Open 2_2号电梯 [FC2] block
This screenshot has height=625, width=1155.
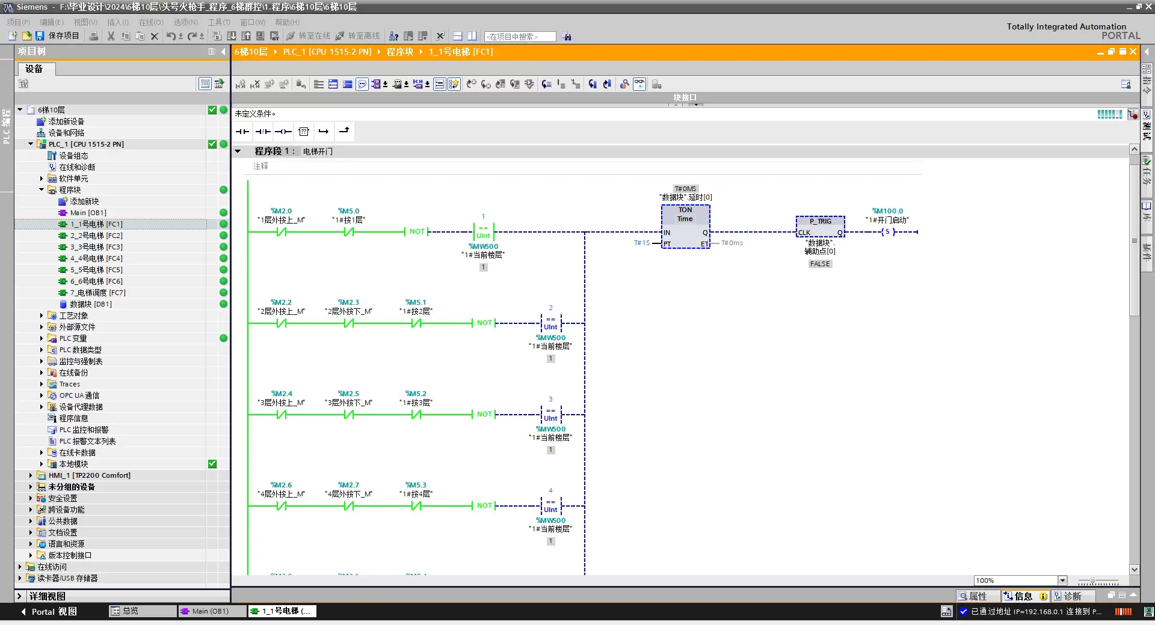pyautogui.click(x=96, y=236)
